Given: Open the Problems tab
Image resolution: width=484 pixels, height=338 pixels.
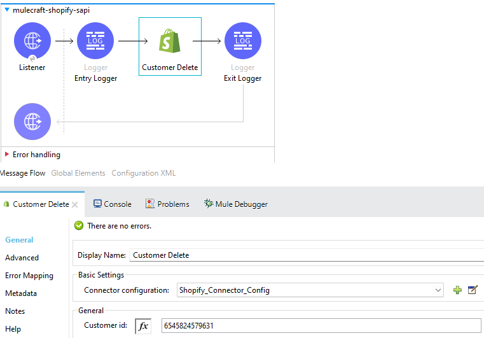Looking at the screenshot, I should point(168,204).
